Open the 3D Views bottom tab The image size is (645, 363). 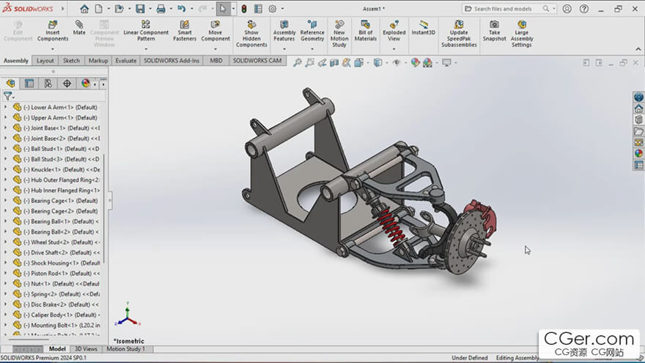coord(86,349)
